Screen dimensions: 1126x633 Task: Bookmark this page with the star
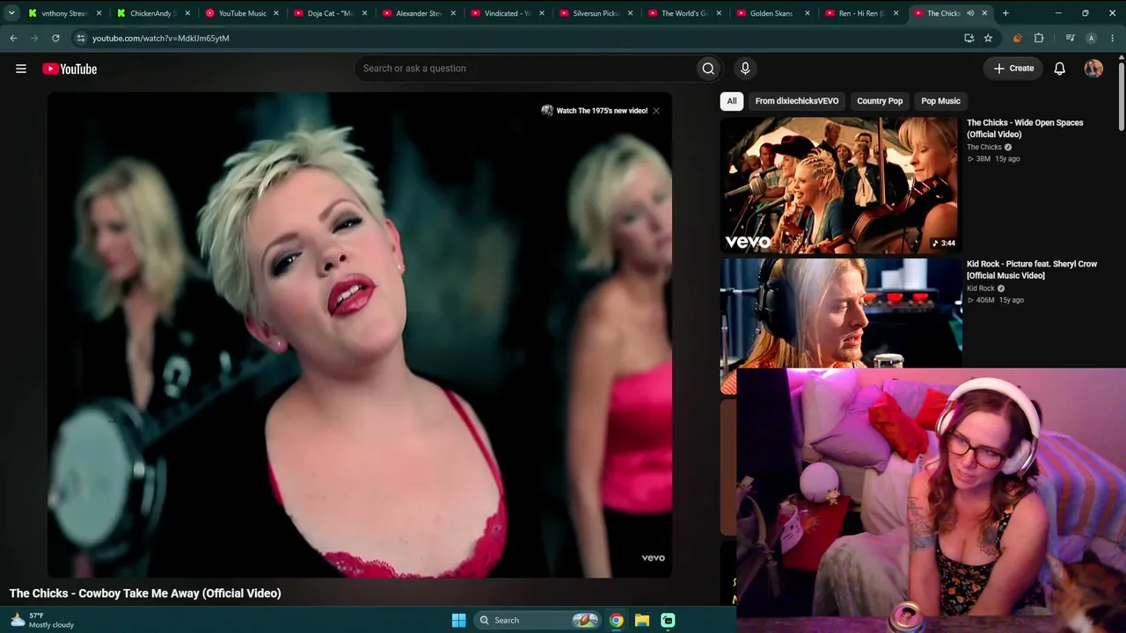click(x=988, y=38)
